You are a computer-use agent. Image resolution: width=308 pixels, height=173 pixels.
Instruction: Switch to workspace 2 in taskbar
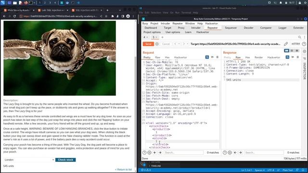click(x=45, y=3)
